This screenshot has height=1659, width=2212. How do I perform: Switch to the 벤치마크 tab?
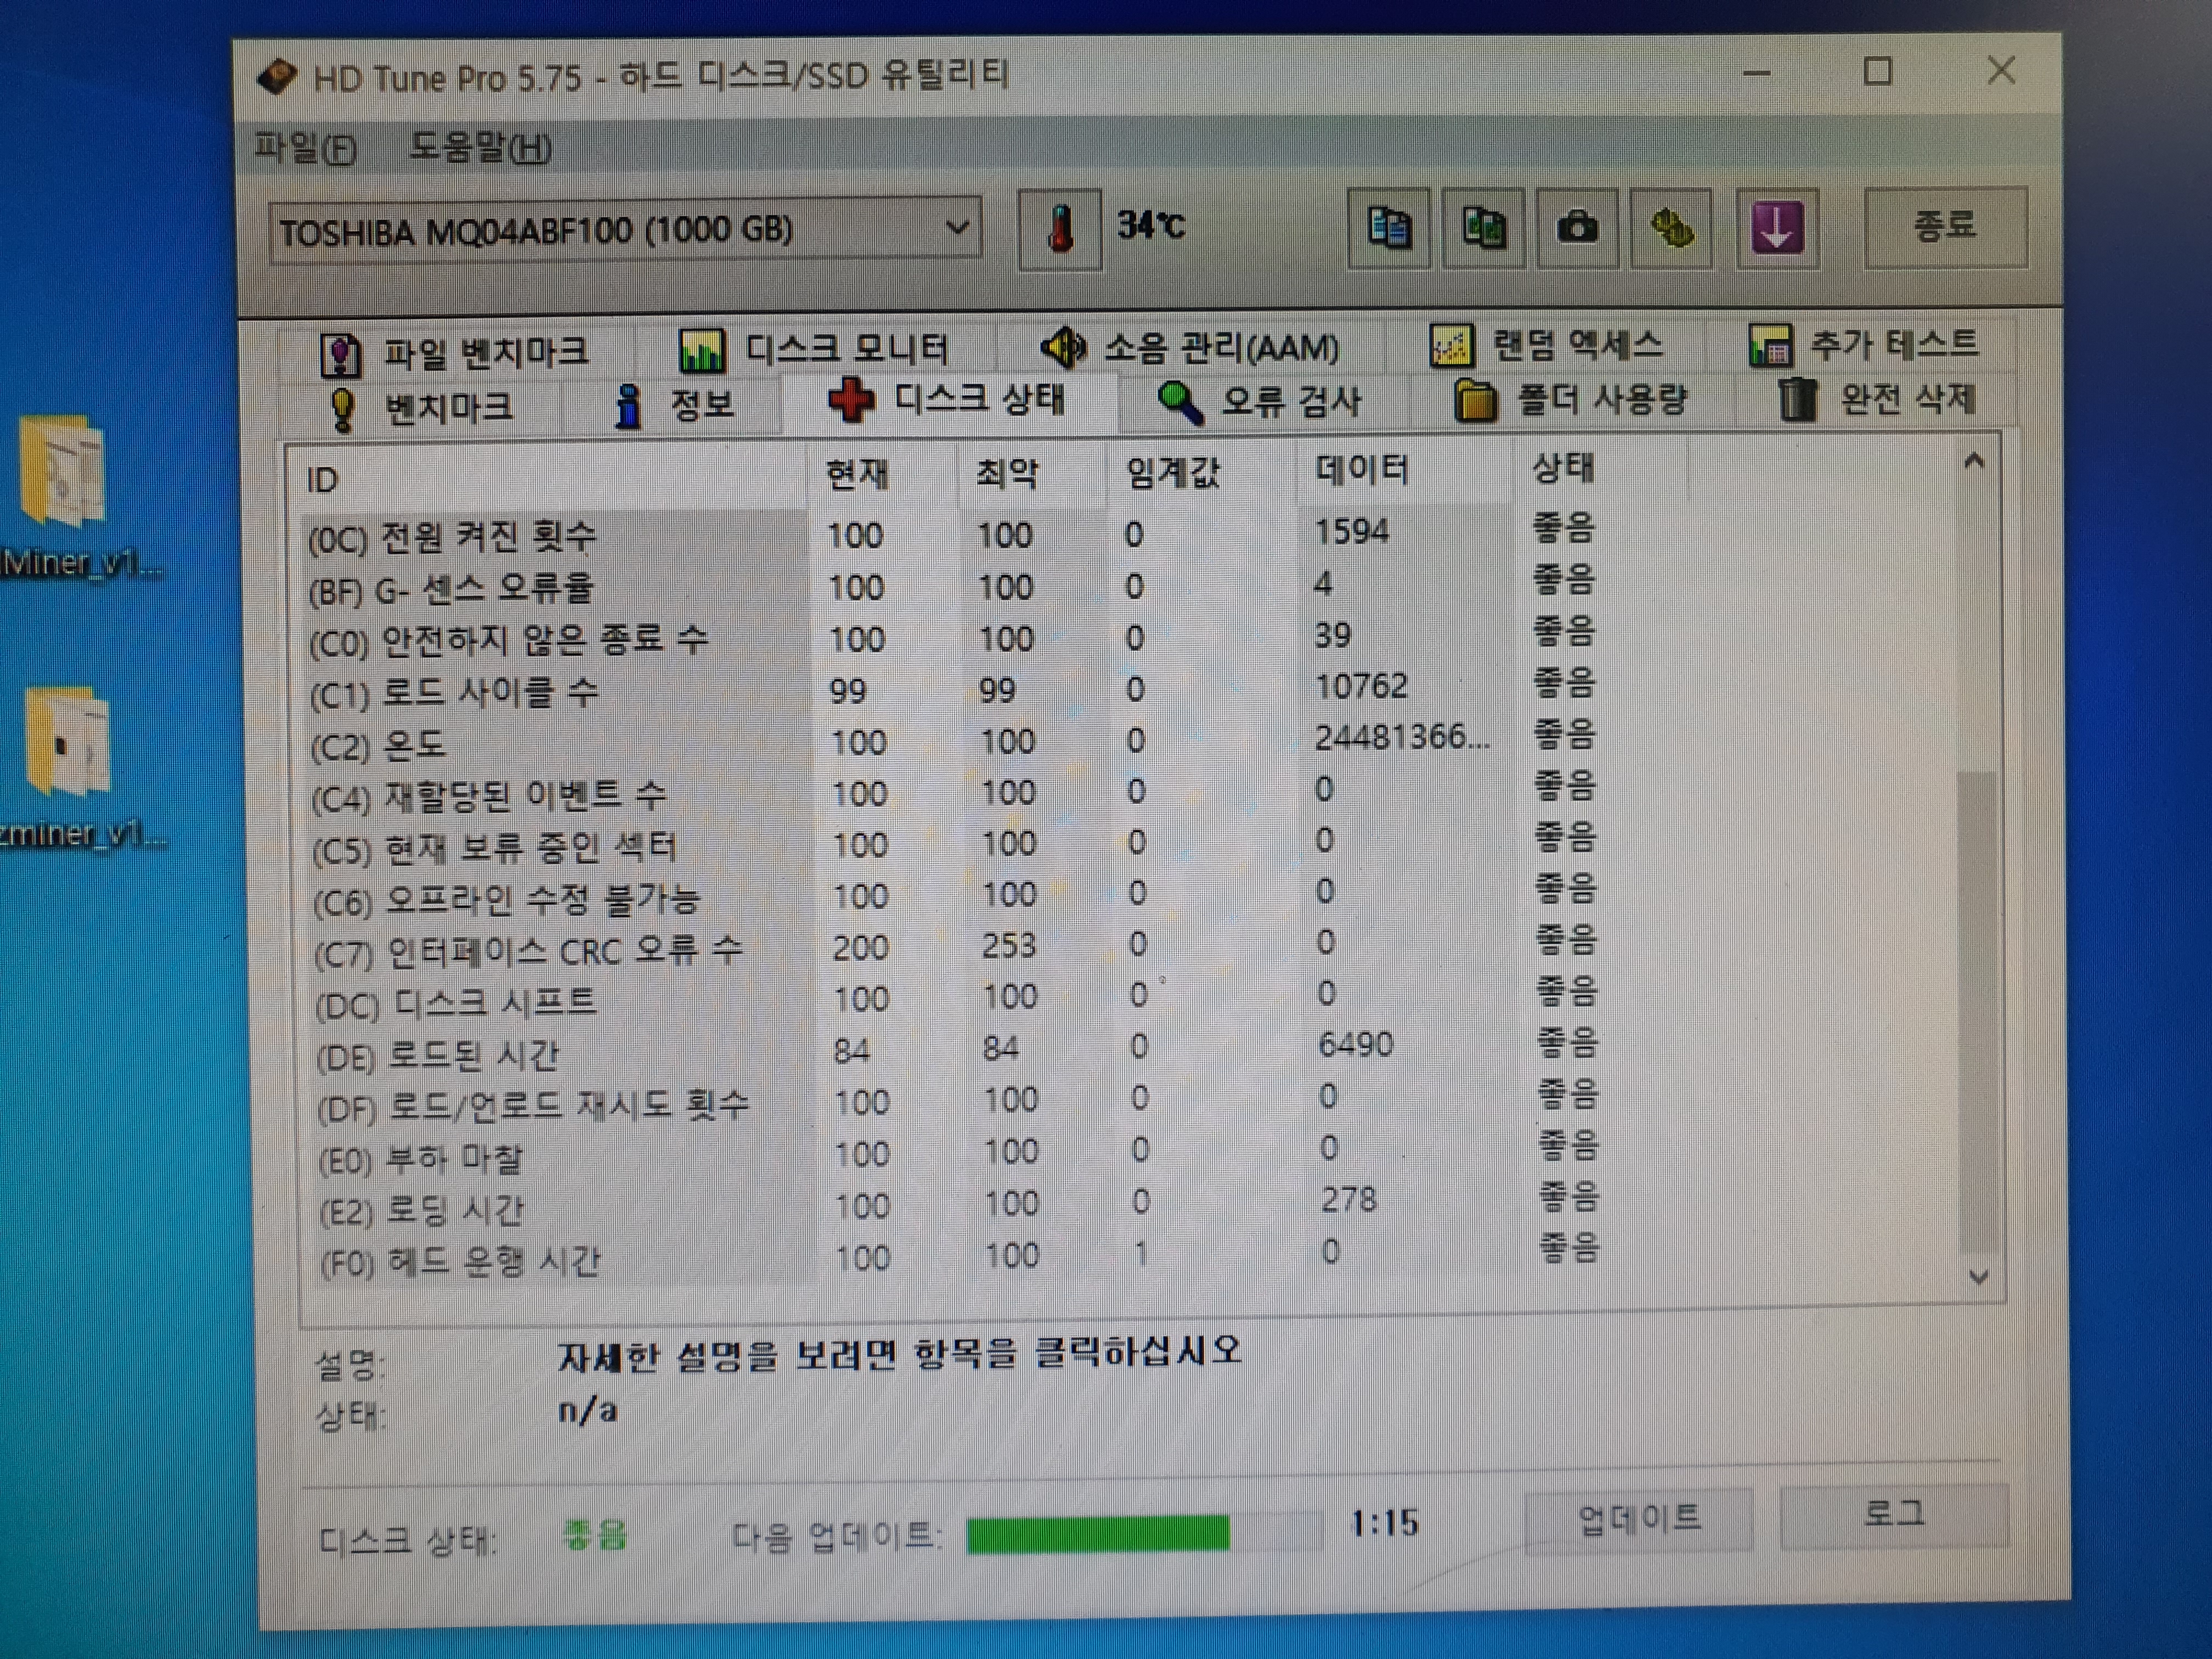(421, 408)
